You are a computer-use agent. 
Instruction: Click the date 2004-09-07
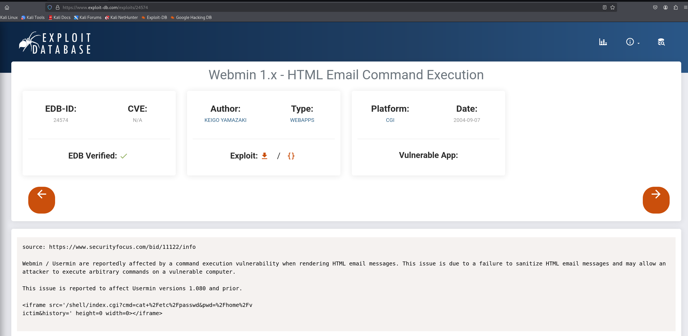(467, 120)
